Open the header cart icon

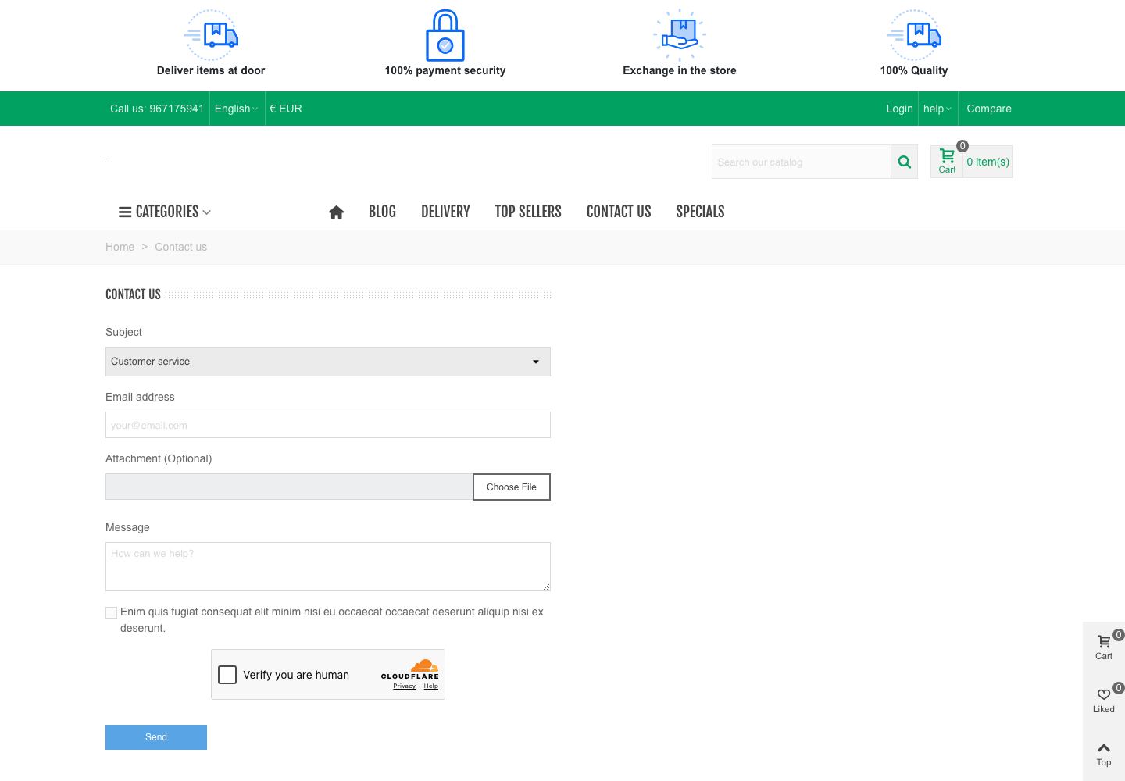(x=947, y=162)
